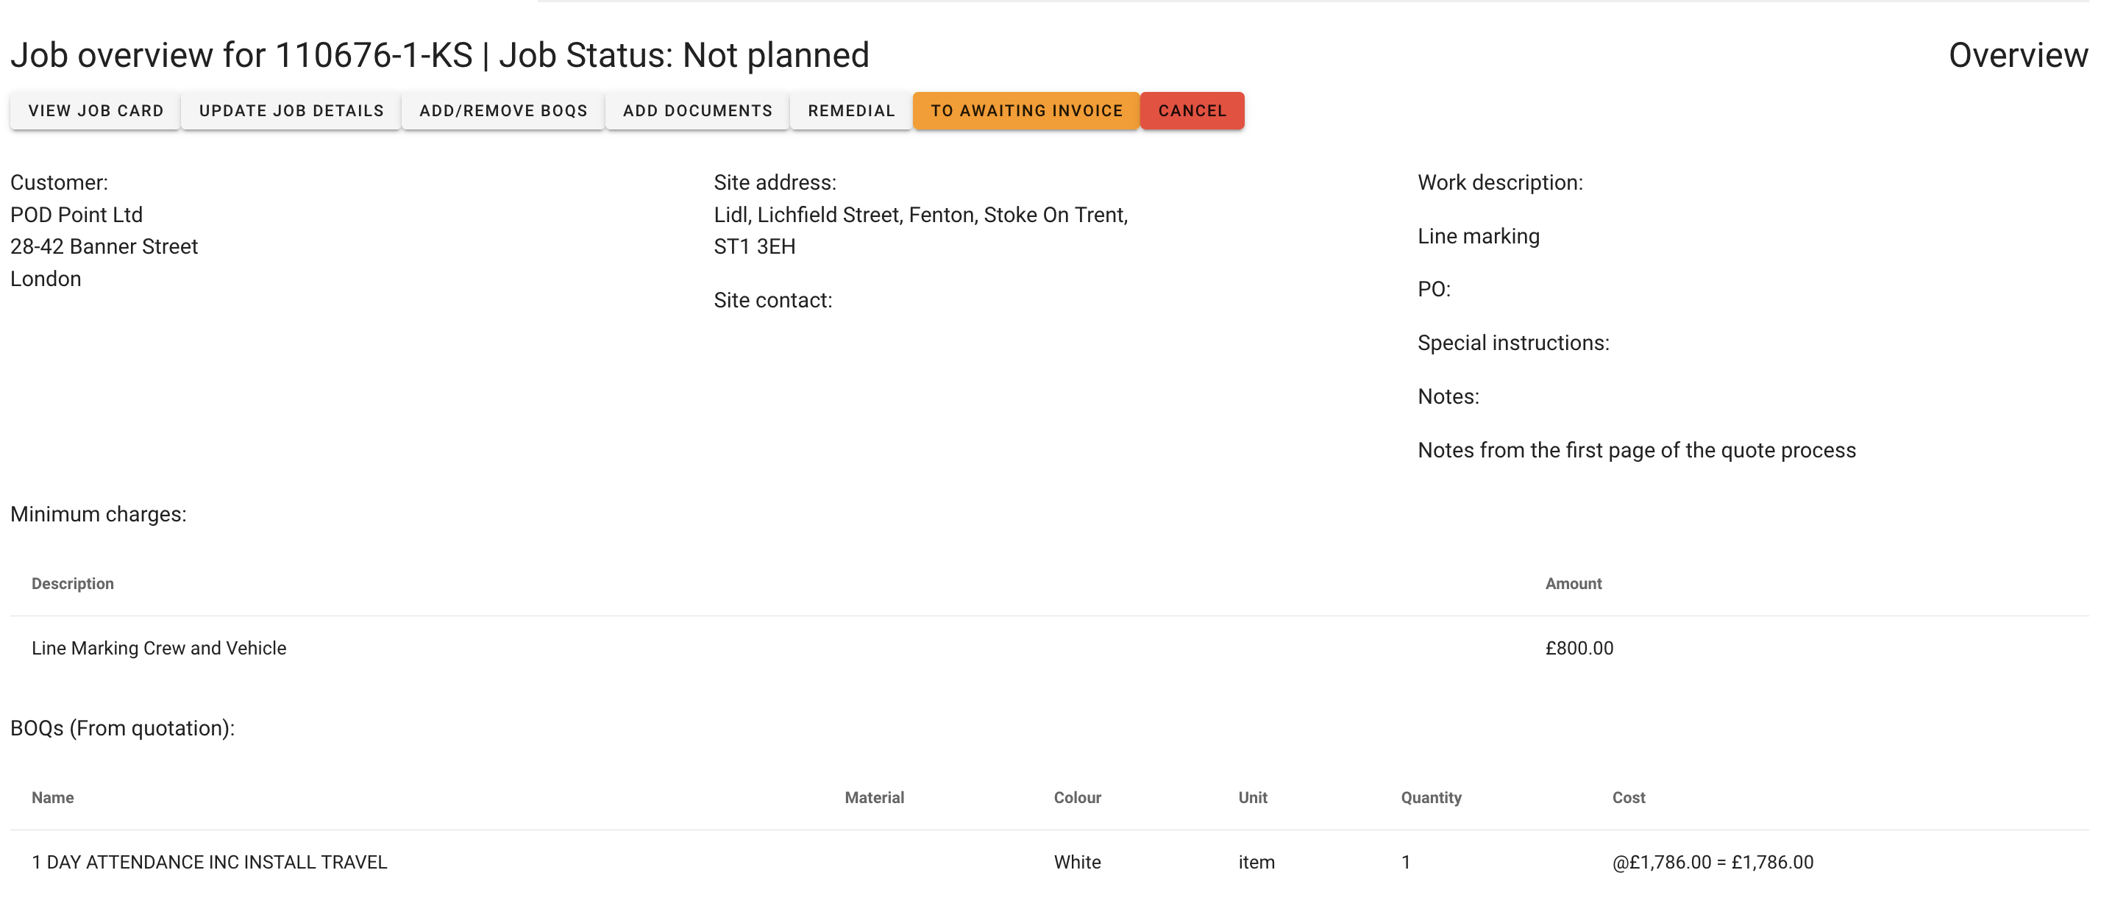Image resolution: width=2101 pixels, height=909 pixels.
Task: Click the Material column header
Action: coord(873,797)
